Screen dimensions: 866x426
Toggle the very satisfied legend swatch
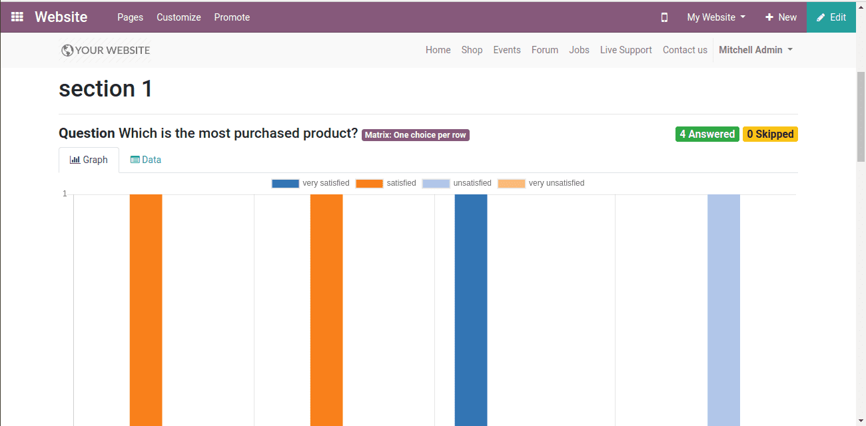click(x=285, y=184)
